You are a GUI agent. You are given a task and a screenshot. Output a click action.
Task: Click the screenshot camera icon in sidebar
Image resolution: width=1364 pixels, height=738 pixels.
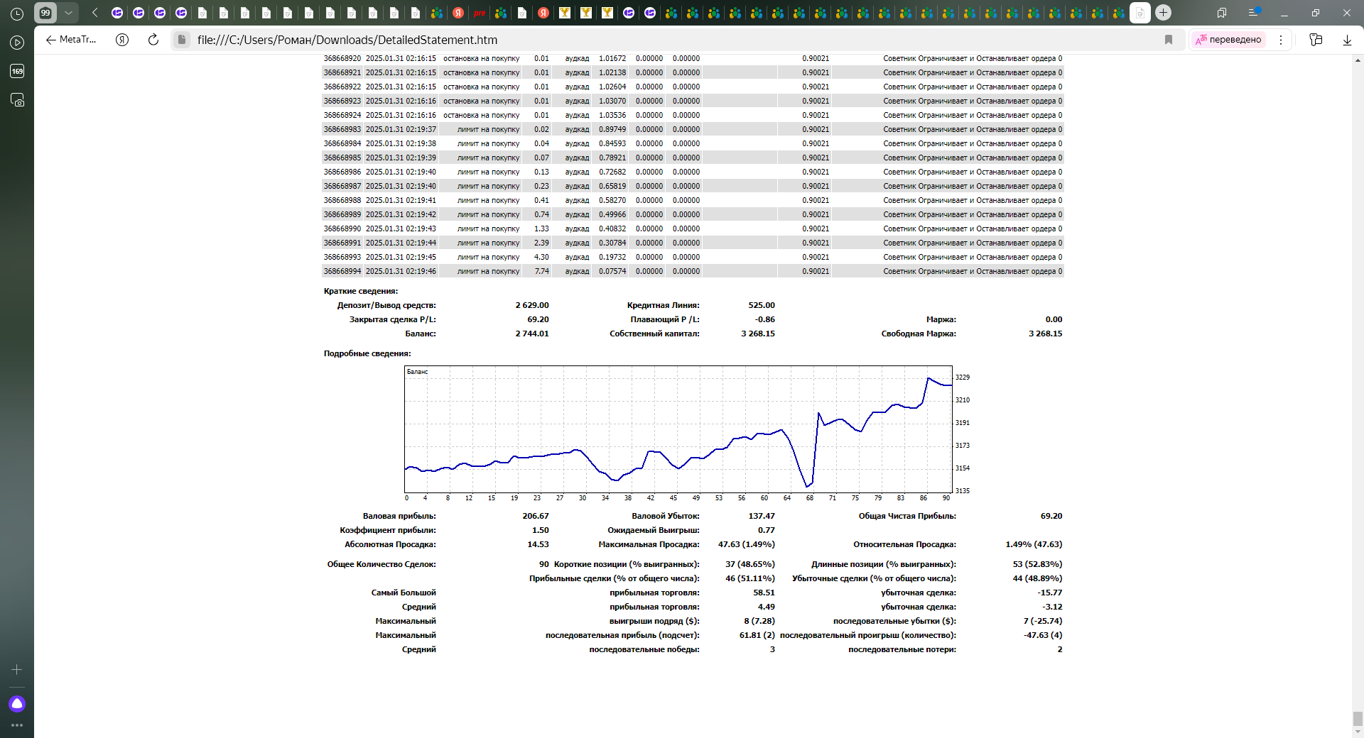click(x=17, y=100)
